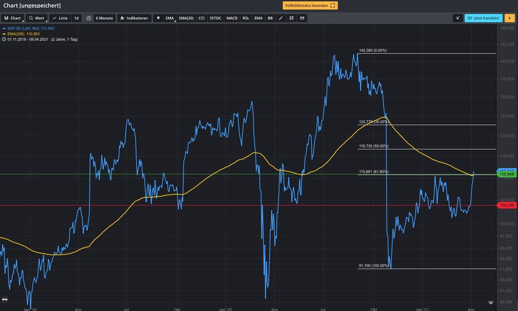
Task: Open the Chart dropdown menu
Action: pos(13,18)
